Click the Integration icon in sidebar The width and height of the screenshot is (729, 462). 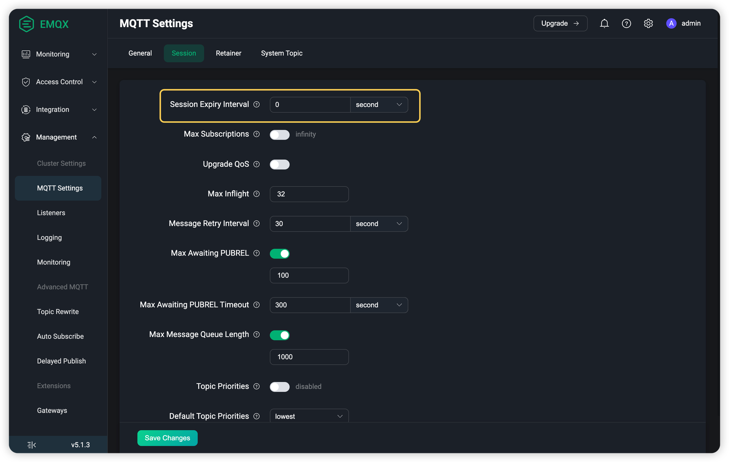tap(26, 109)
